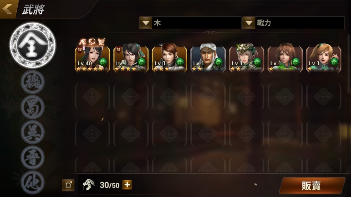351x197 pixels.
Task: Select the helmeted officer with green headdress
Action: pos(247,58)
